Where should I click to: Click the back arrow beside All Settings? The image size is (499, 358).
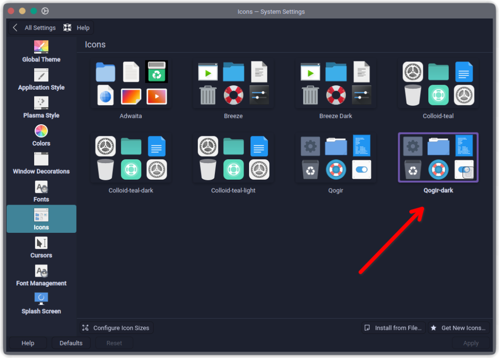pos(15,28)
